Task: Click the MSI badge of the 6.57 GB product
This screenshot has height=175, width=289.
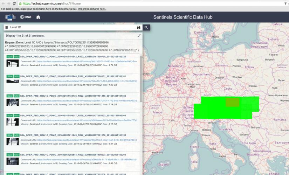Action: (16, 135)
